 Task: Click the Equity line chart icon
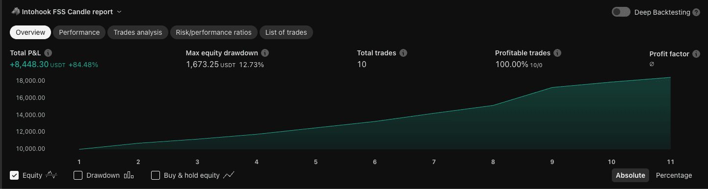[x=52, y=175]
